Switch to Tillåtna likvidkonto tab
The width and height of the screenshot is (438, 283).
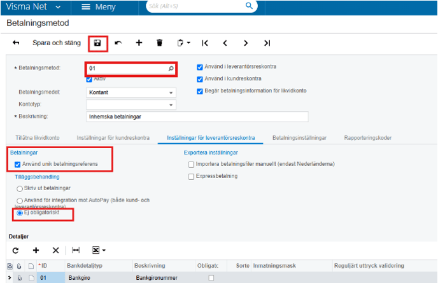(x=38, y=138)
